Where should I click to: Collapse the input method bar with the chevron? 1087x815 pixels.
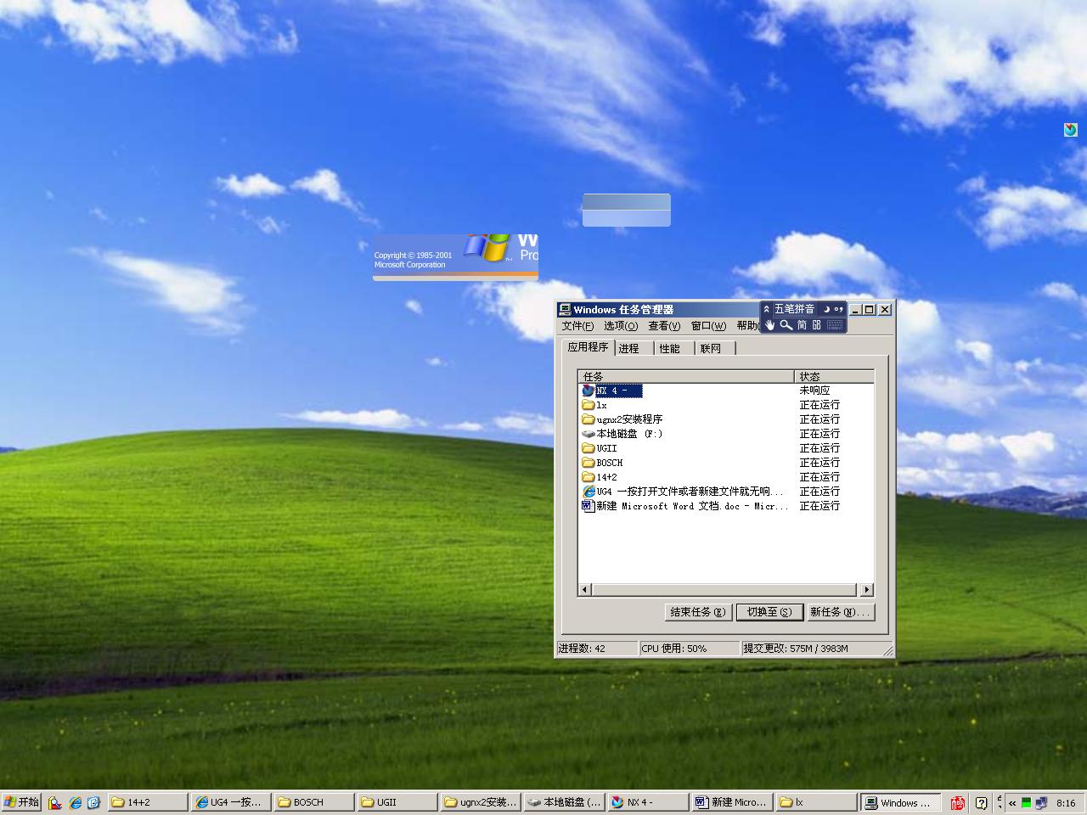click(x=767, y=309)
